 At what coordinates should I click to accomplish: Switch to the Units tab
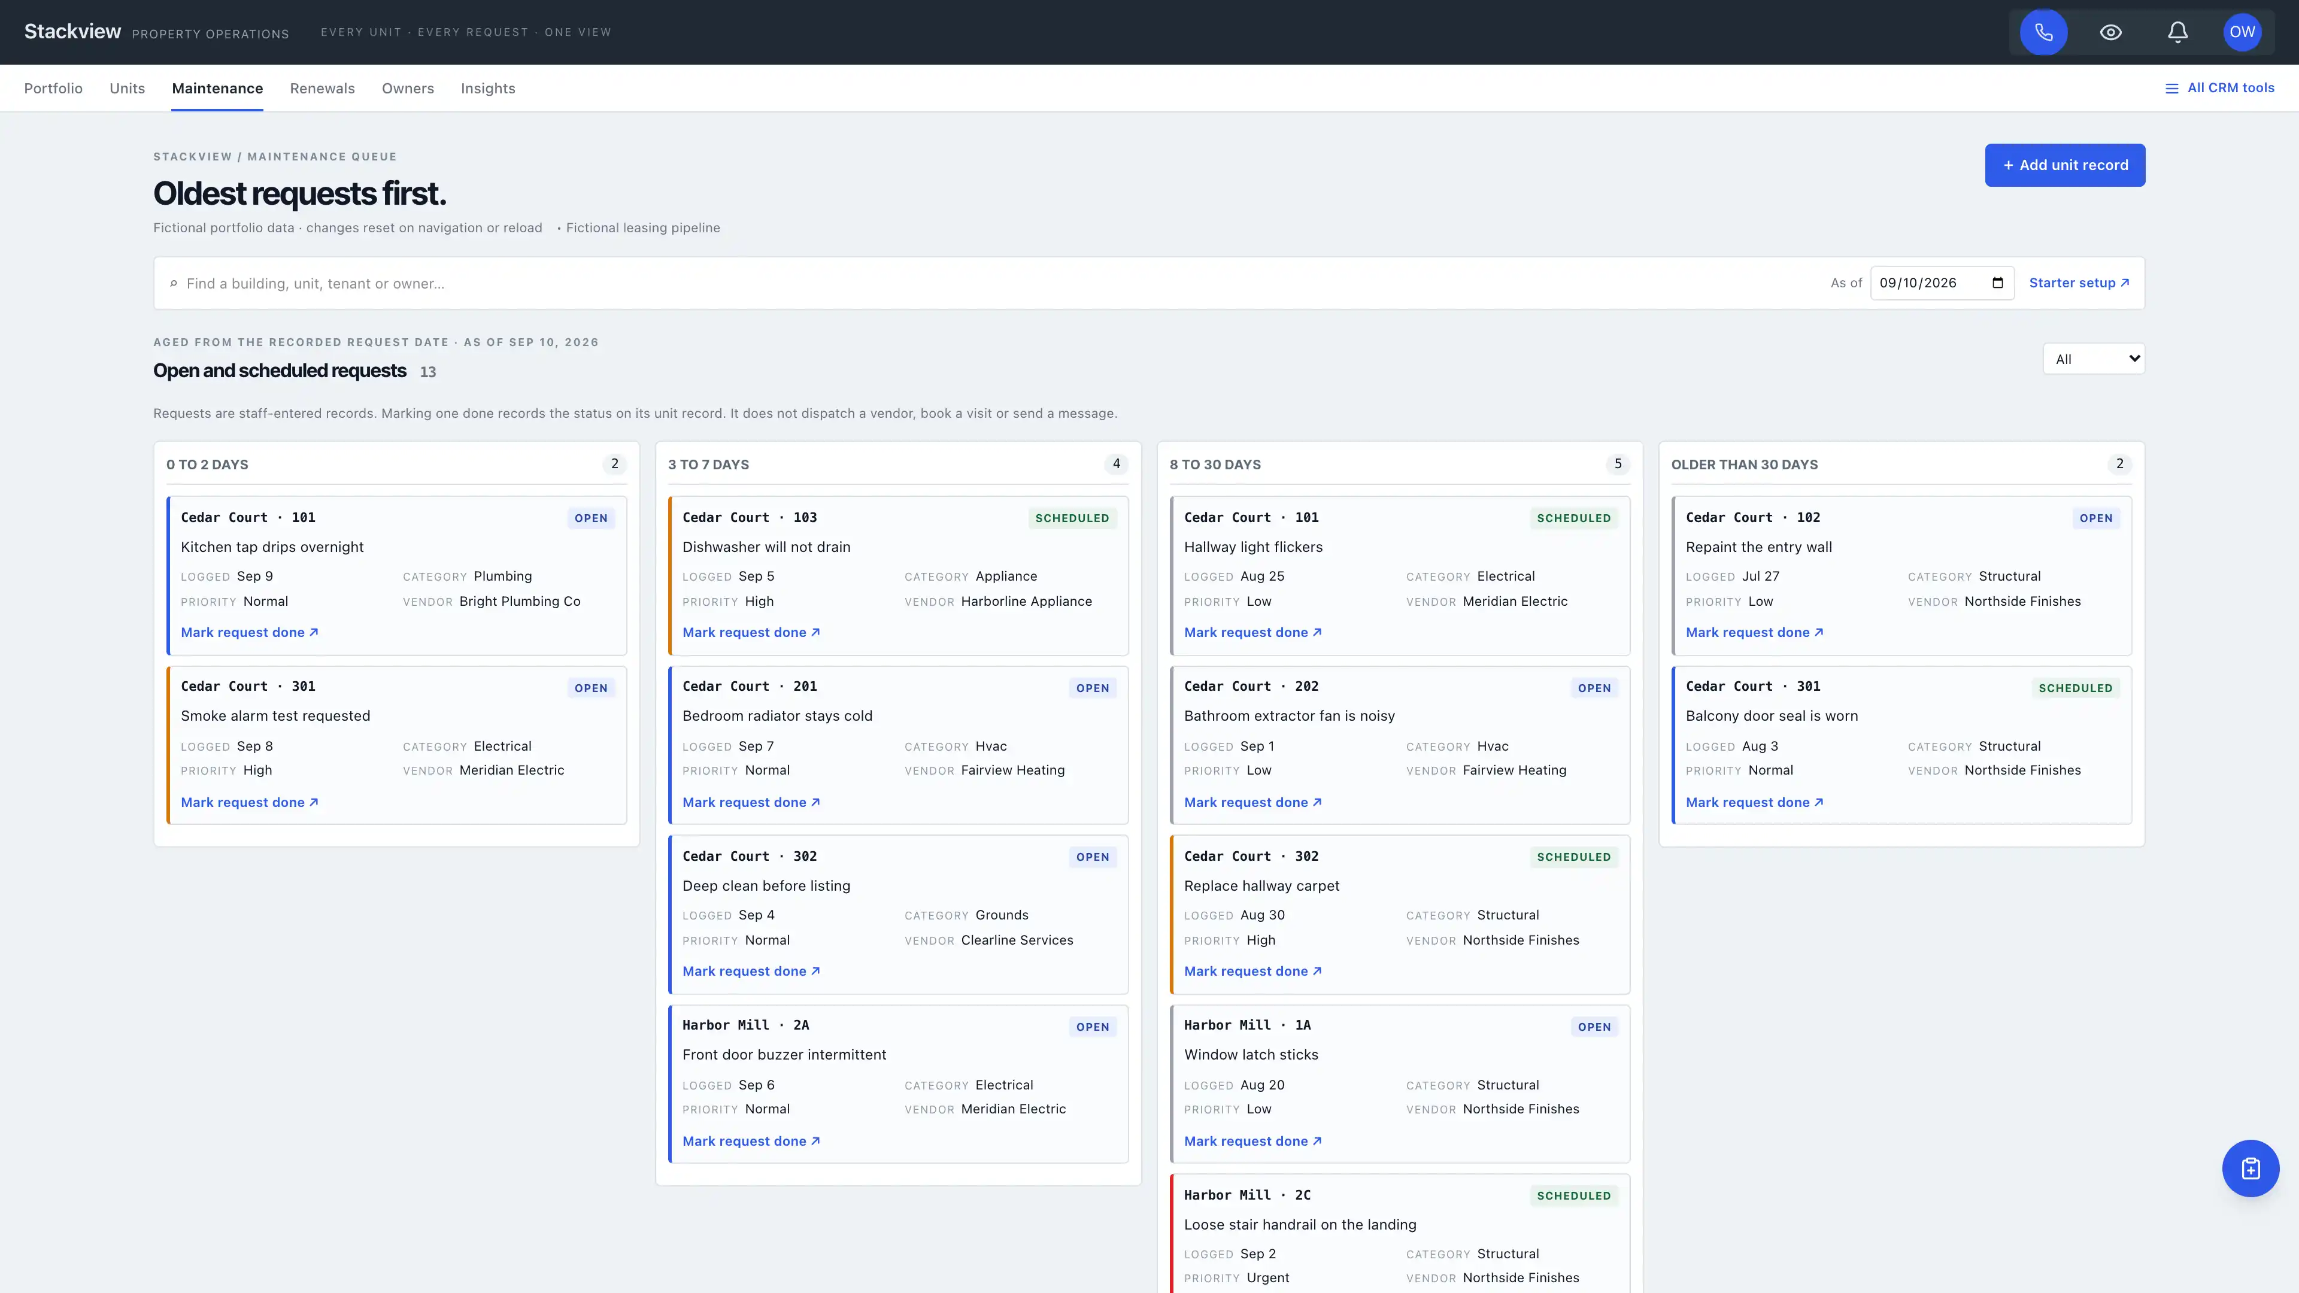[127, 89]
